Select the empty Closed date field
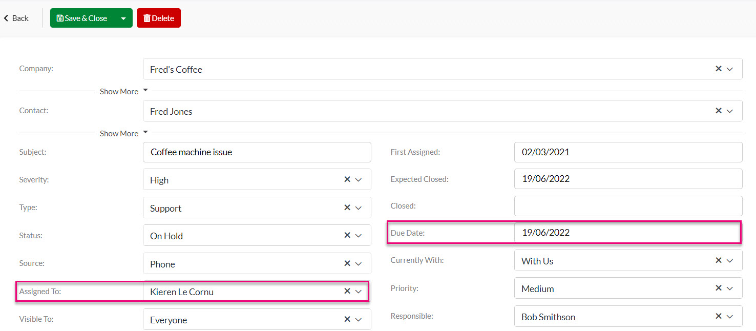This screenshot has width=756, height=331. [628, 205]
